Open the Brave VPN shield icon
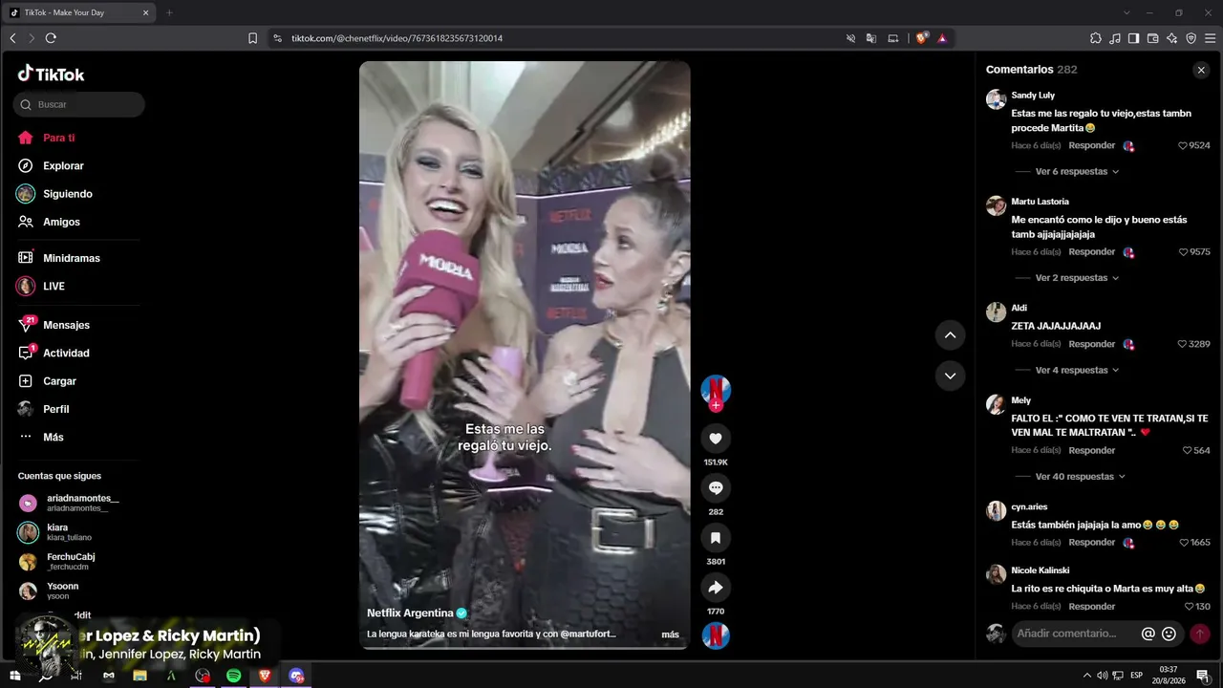 click(1191, 38)
